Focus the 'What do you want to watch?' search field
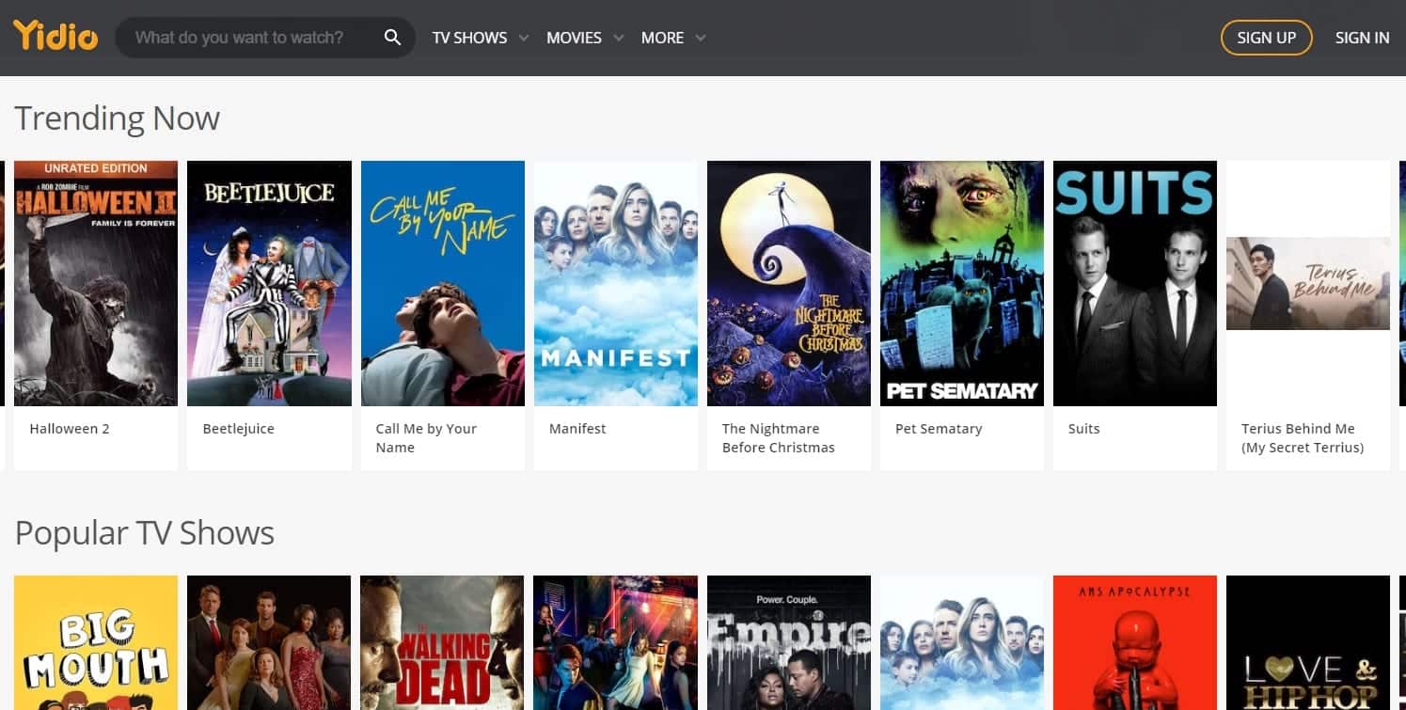1406x710 pixels. (x=265, y=38)
